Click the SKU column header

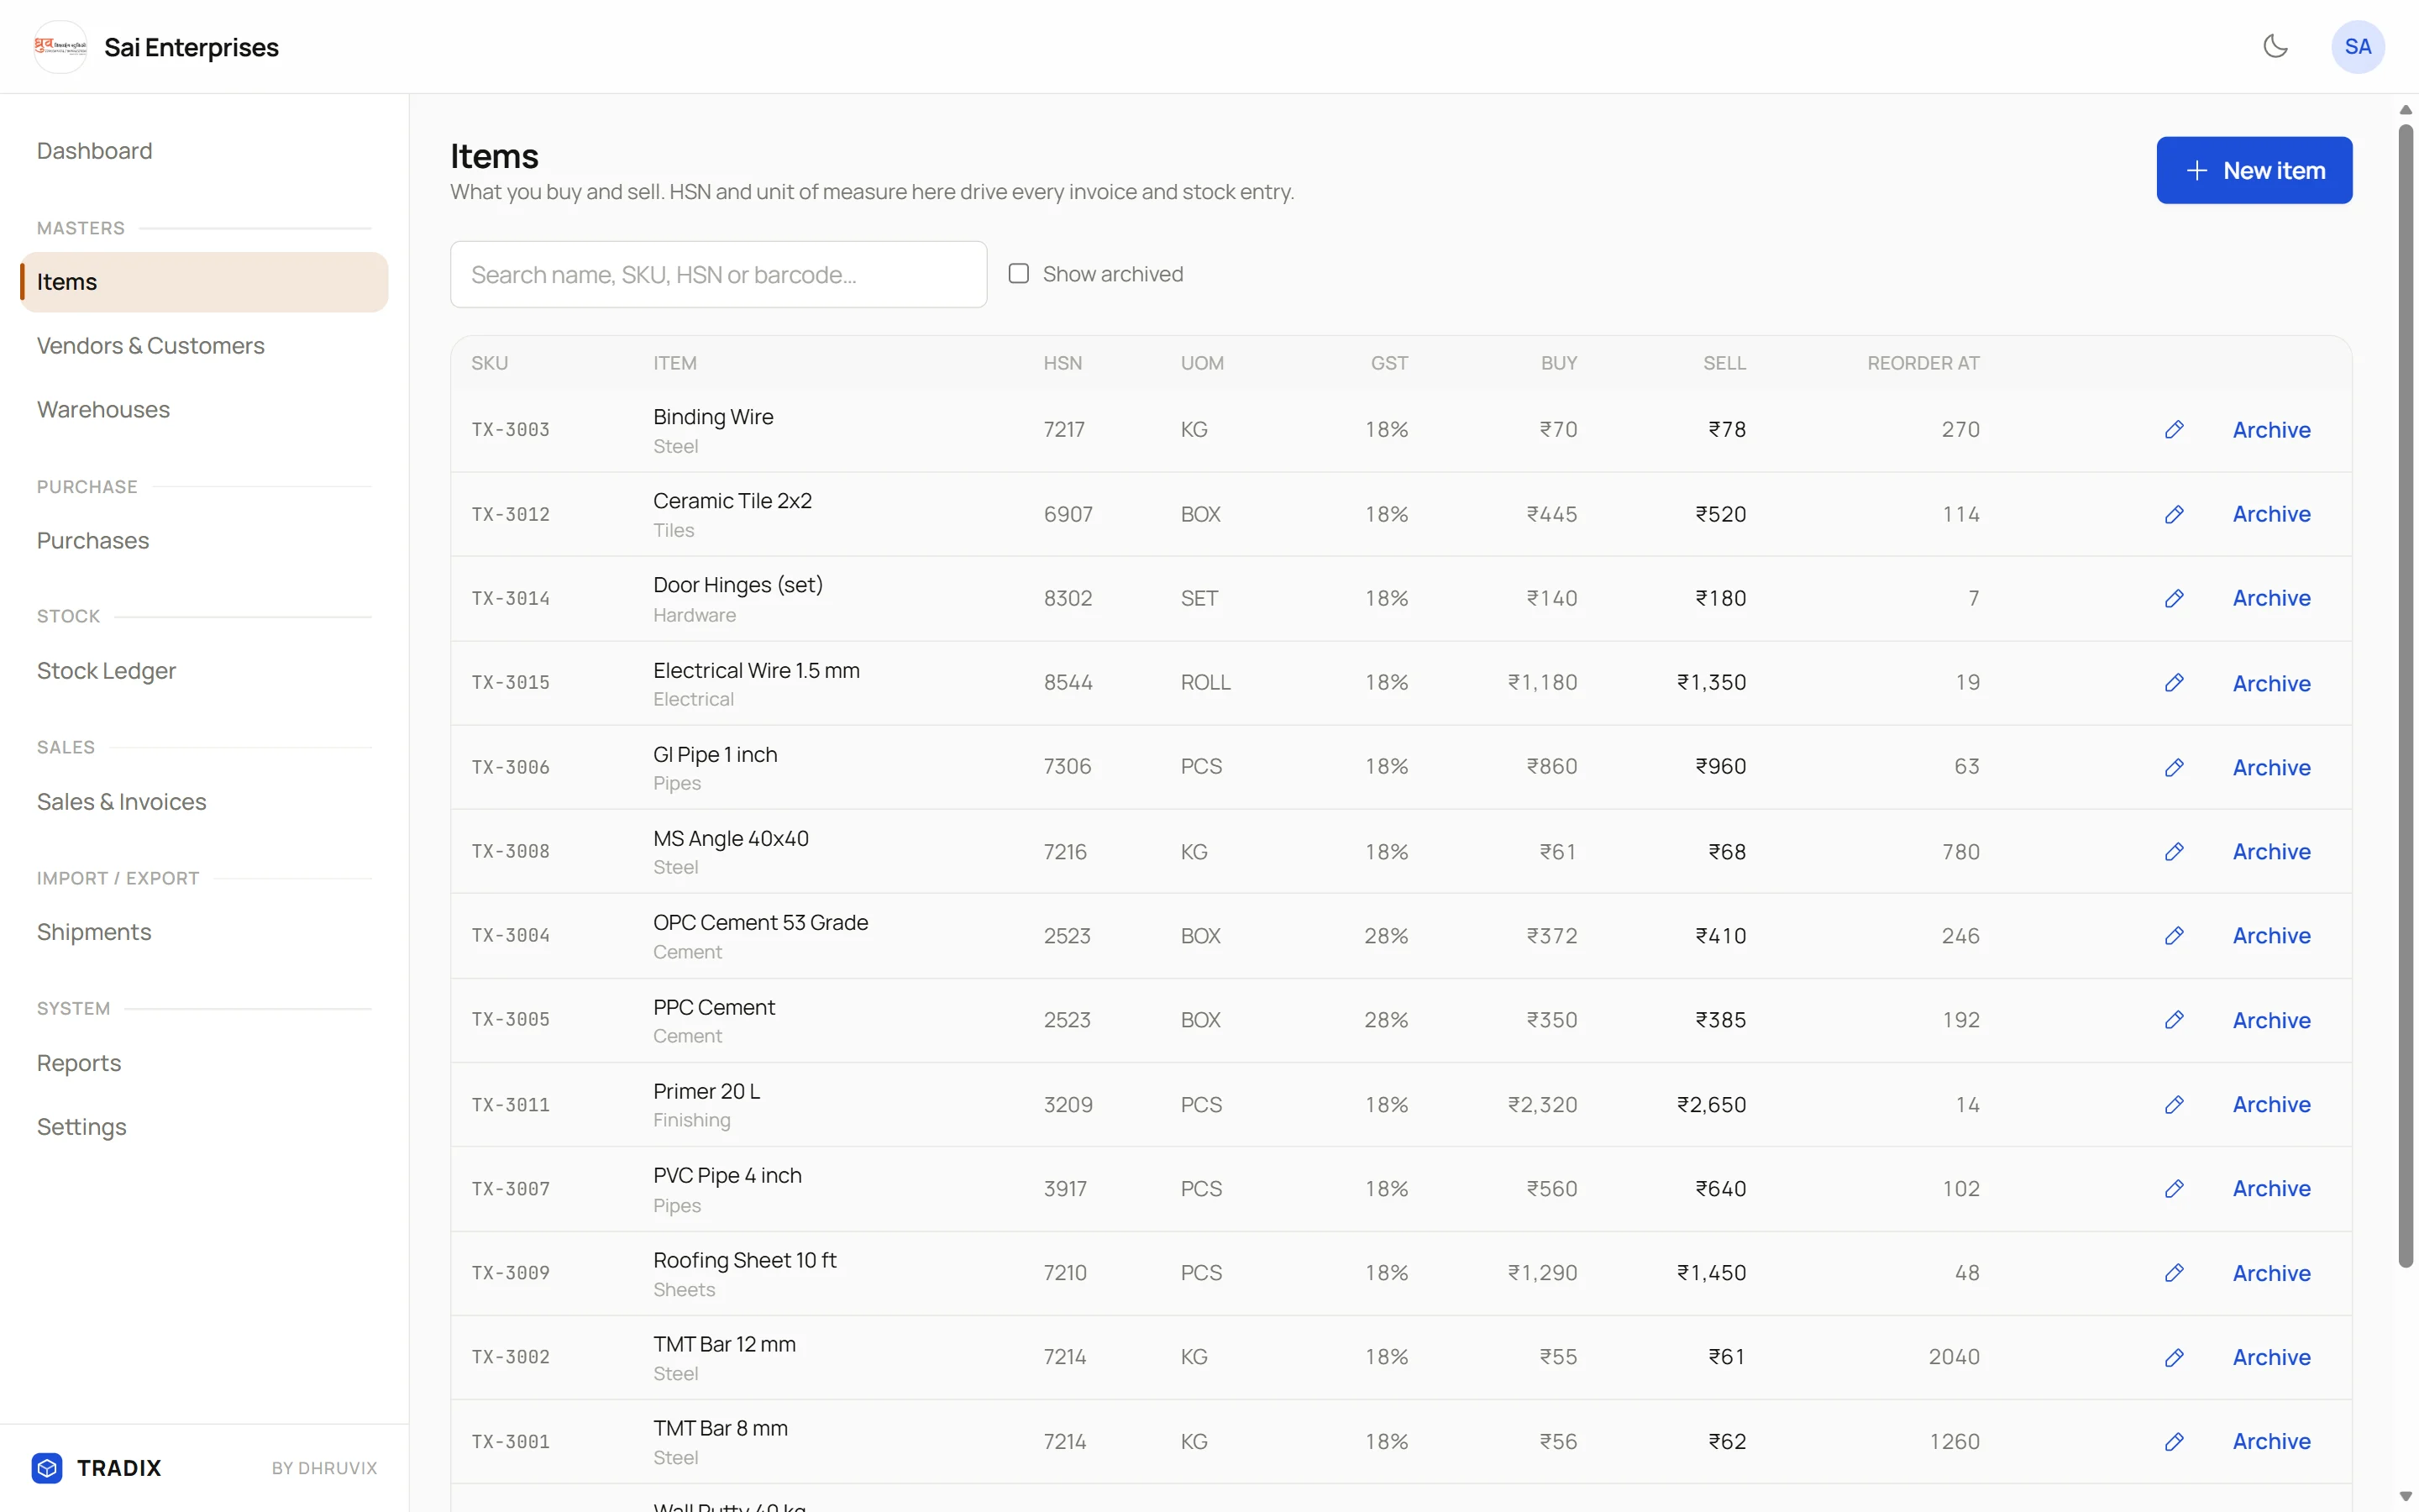pos(490,364)
